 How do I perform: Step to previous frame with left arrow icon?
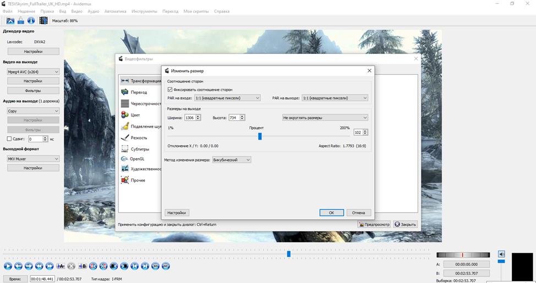[x=19, y=266]
